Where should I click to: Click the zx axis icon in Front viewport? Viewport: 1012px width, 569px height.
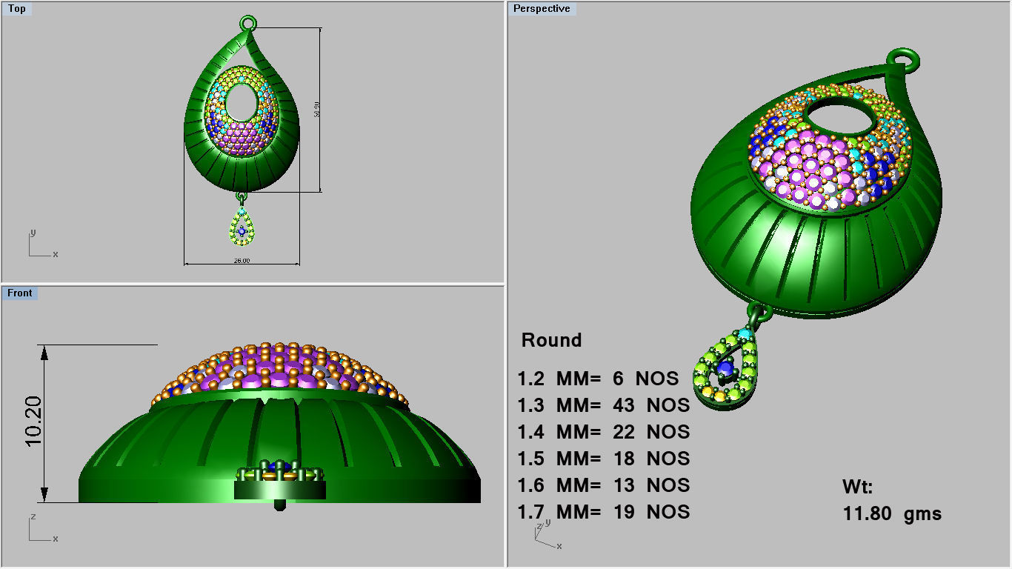[42, 528]
